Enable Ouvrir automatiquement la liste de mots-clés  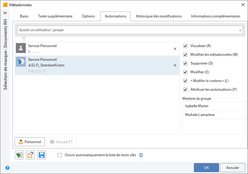click(x=60, y=155)
